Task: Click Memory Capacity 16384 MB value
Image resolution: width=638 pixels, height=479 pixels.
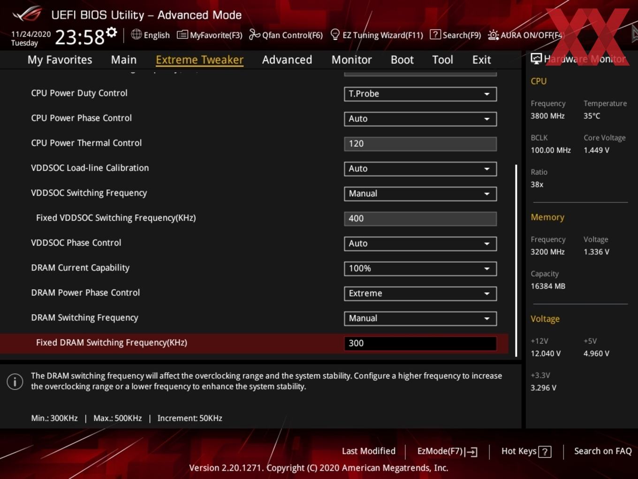Action: pos(548,286)
